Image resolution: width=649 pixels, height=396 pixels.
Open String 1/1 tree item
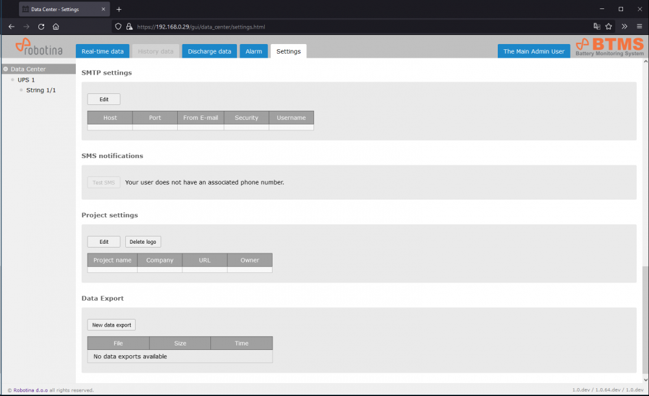click(x=41, y=90)
